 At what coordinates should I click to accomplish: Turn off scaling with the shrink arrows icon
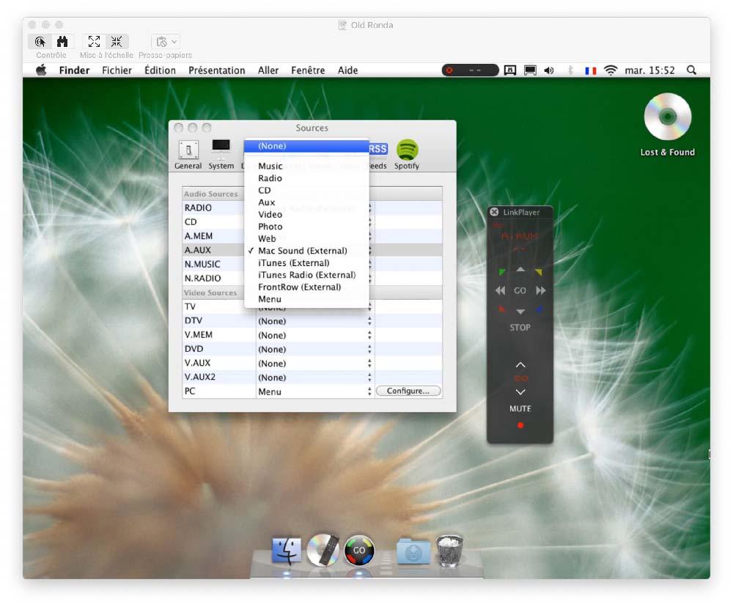pyautogui.click(x=117, y=42)
